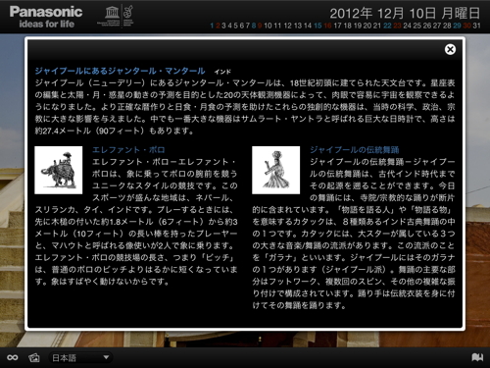The image size is (490, 368).
Task: Select day 5 in the calendar strip
Action: (x=236, y=26)
